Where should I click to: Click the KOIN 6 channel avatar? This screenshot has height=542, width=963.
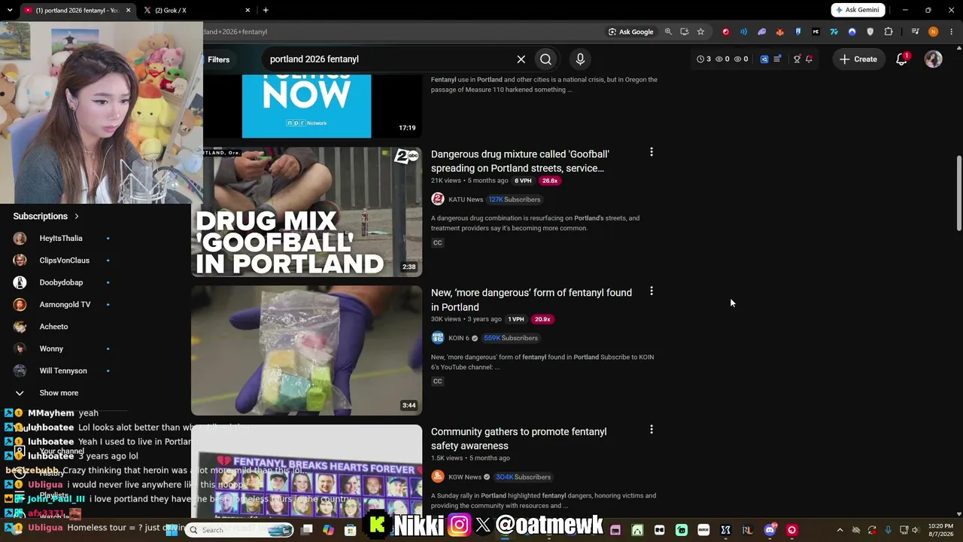click(x=438, y=338)
